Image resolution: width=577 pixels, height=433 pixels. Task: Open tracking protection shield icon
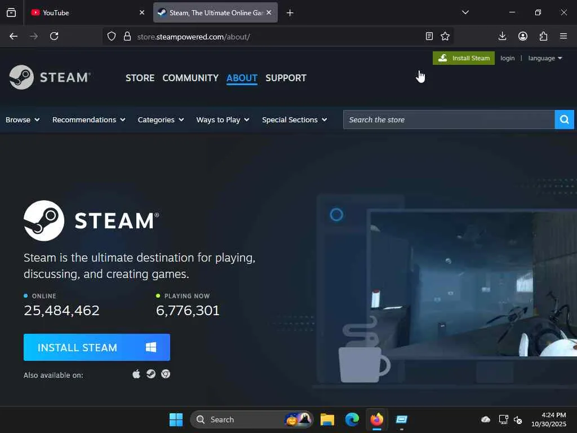click(112, 36)
